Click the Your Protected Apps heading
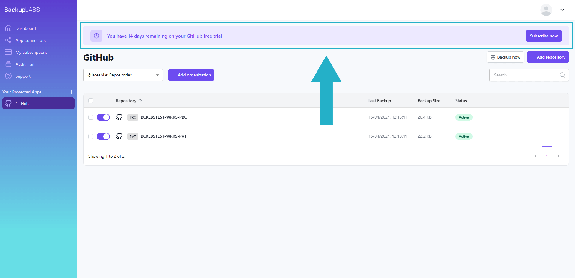 pyautogui.click(x=22, y=92)
